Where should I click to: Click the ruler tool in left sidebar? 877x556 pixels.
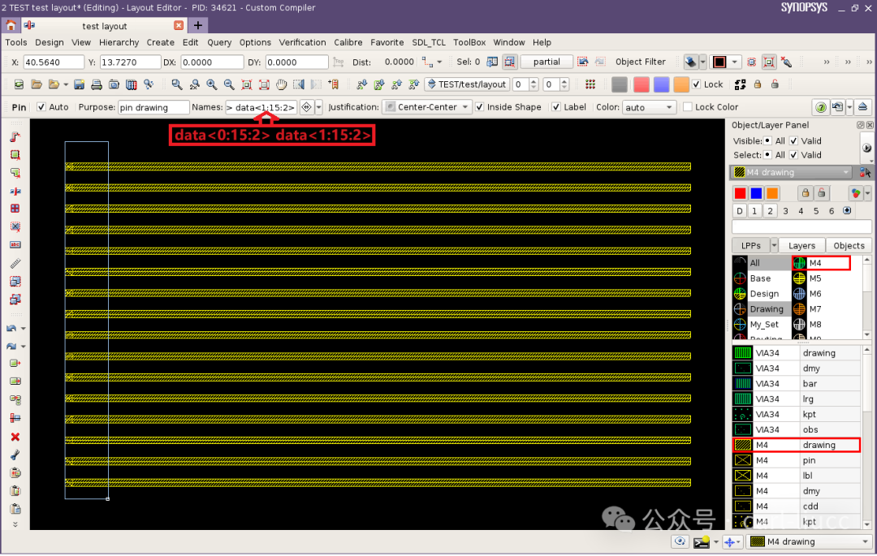click(15, 263)
